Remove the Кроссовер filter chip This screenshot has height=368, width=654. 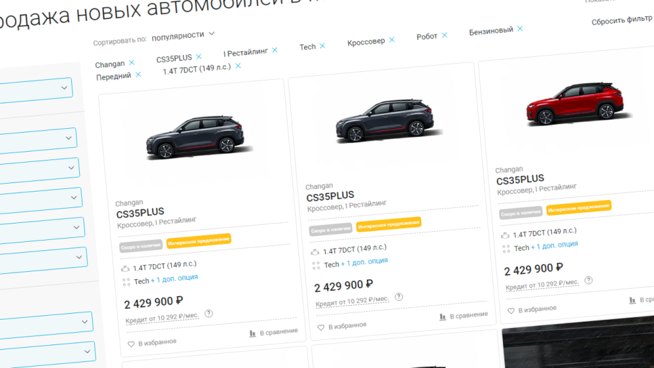[392, 40]
